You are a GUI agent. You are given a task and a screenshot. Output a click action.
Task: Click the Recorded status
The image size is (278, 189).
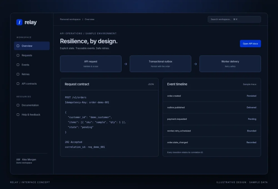tap(251, 142)
